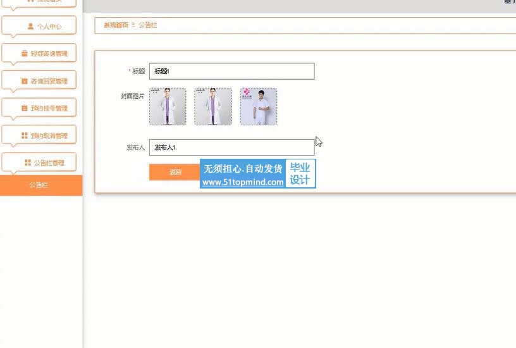
Task: Click the calendar icon of 预约挂号管理
Action: click(x=25, y=108)
